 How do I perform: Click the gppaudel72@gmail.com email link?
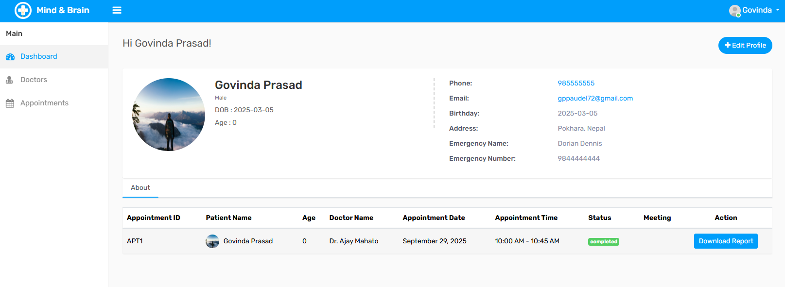[x=595, y=98]
